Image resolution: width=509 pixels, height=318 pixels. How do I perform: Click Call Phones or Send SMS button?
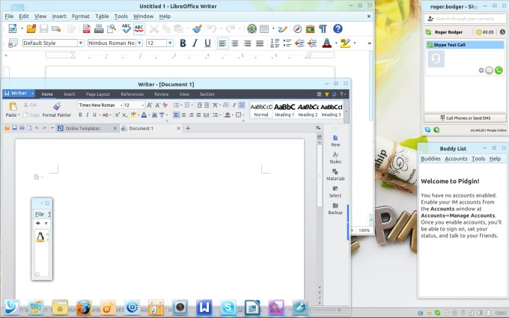464,118
